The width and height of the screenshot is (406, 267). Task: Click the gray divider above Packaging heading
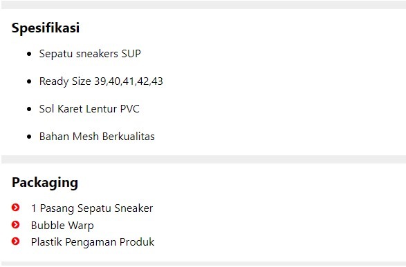(203, 159)
